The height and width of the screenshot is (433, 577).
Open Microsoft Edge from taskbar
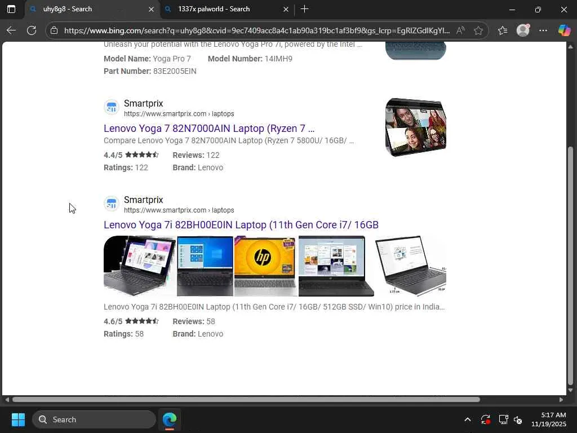(x=170, y=419)
